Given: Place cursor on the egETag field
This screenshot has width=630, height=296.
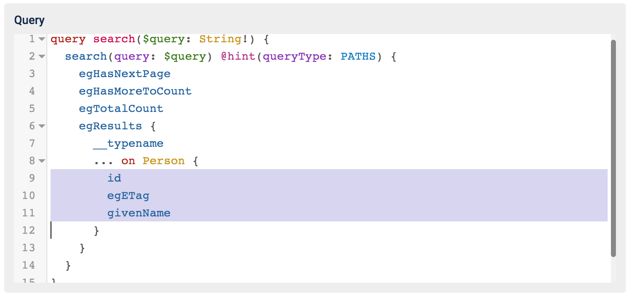Looking at the screenshot, I should tap(128, 196).
